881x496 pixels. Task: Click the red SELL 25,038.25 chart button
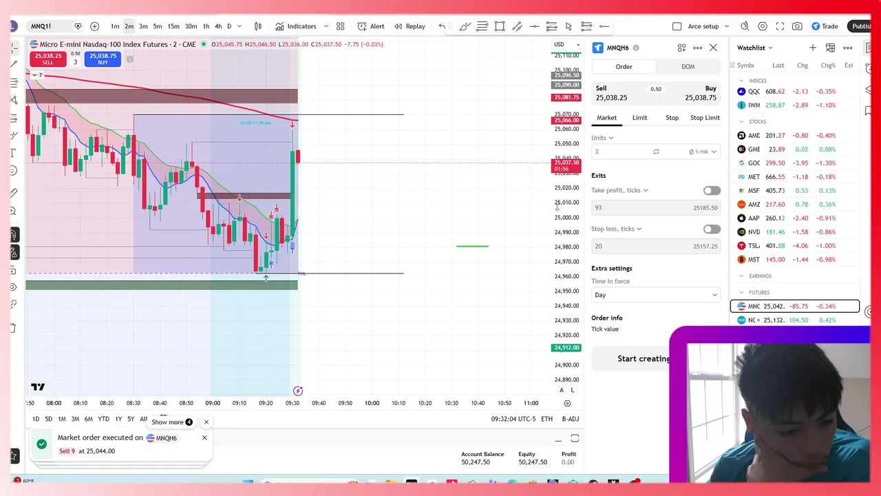pyautogui.click(x=47, y=59)
